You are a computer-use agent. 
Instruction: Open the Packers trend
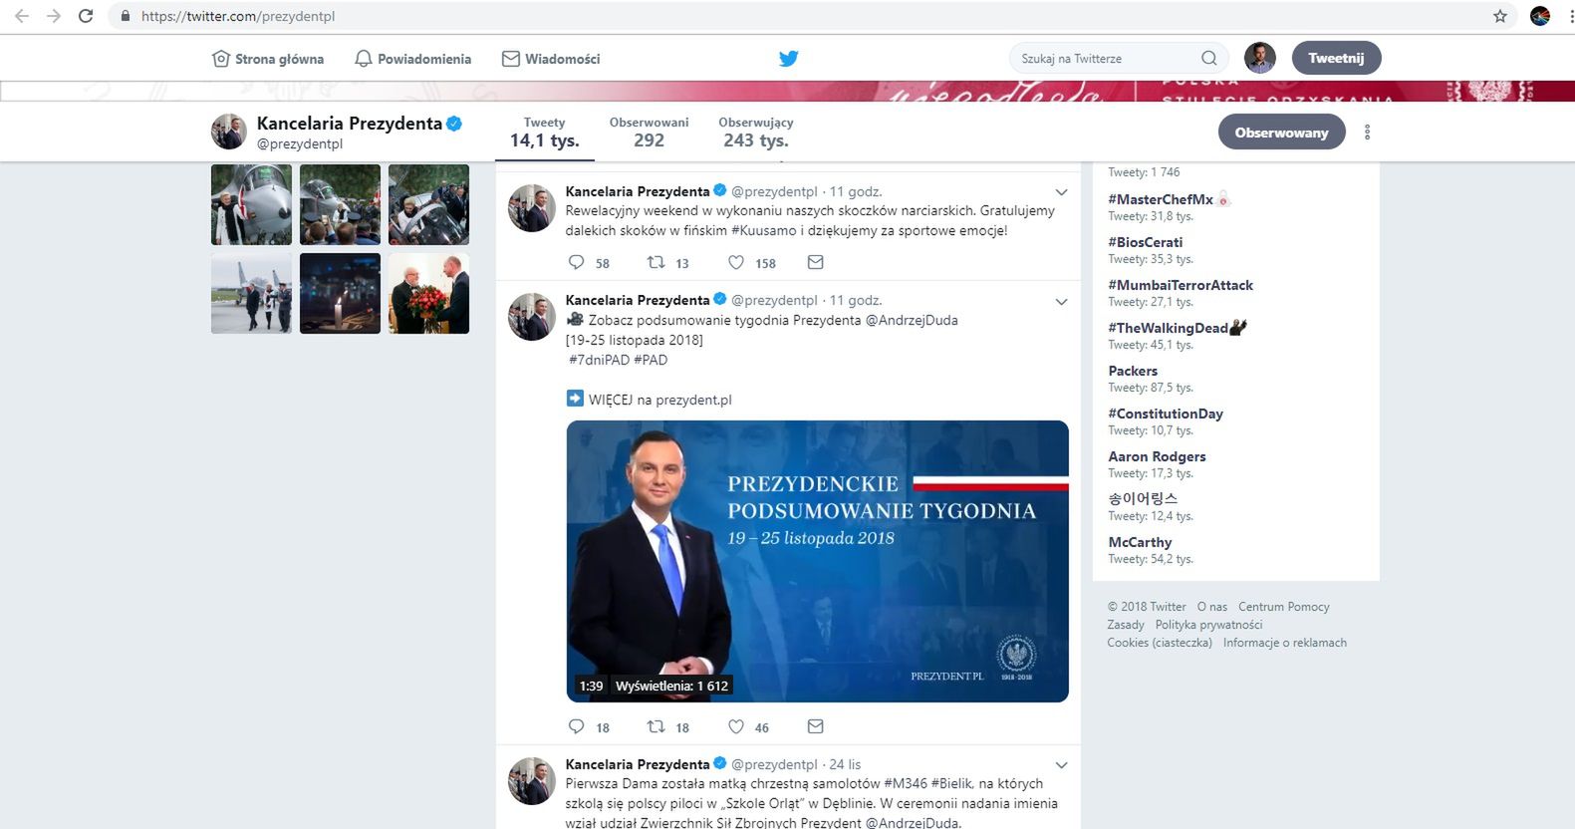(1133, 371)
